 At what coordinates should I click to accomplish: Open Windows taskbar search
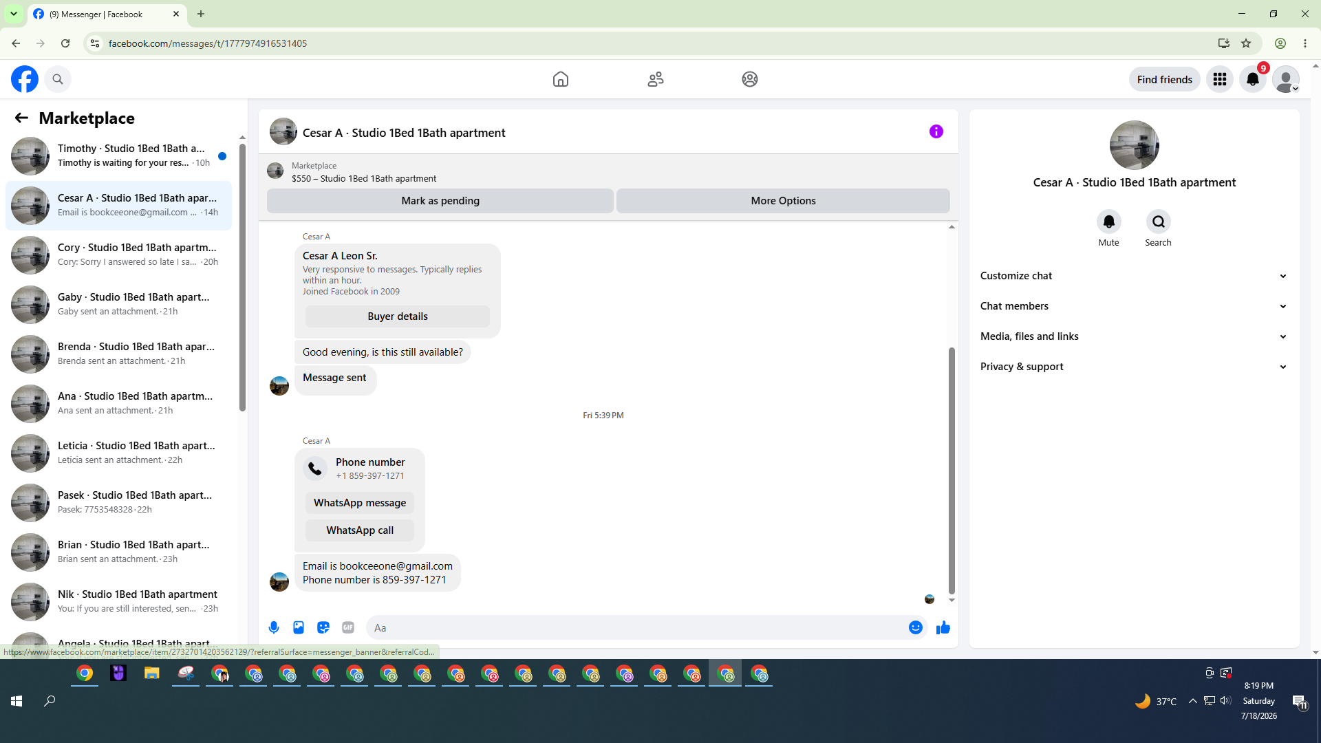(x=50, y=701)
